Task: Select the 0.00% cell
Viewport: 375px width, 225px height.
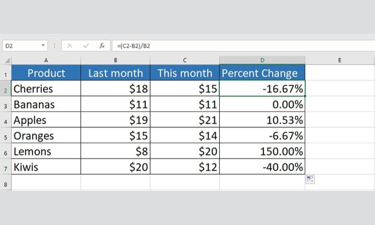Action: coord(262,104)
